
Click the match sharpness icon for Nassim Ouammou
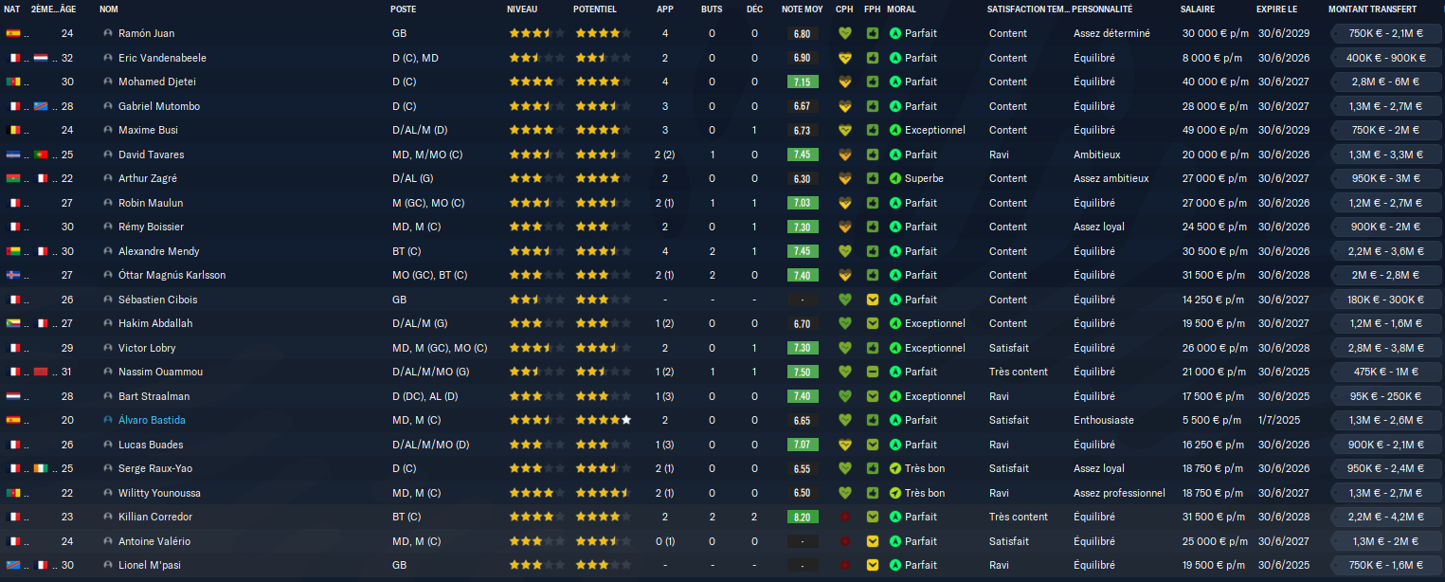click(x=872, y=372)
